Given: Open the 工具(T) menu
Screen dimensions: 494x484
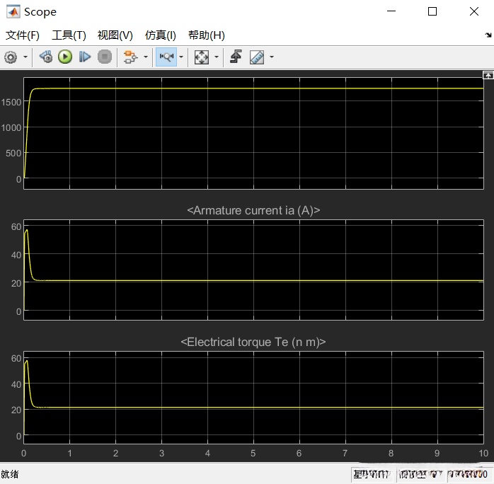Looking at the screenshot, I should tap(69, 35).
